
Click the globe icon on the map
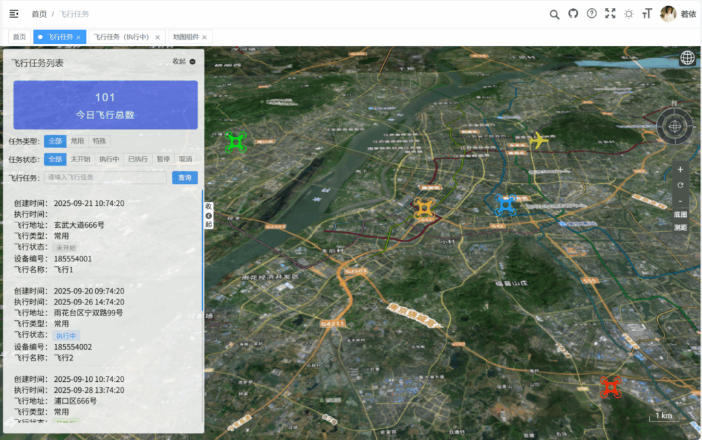(687, 58)
